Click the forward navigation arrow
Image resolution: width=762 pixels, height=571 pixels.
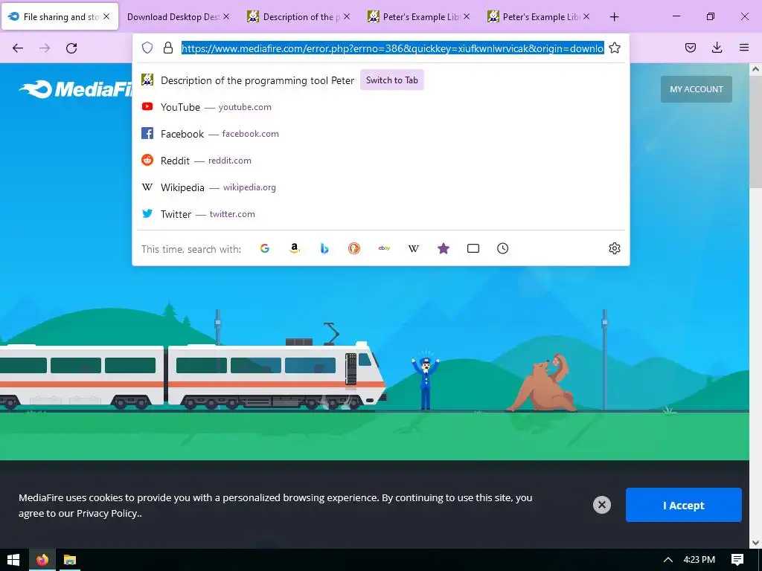45,48
